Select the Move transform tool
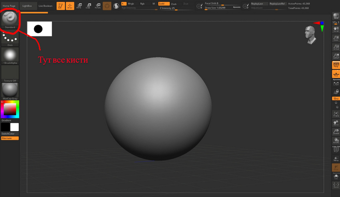 [x=79, y=6]
